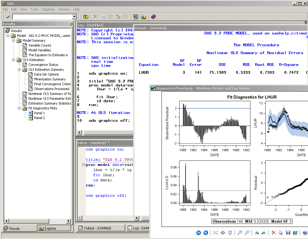308x239 pixels.
Task: Open Panel 2 under Fit Diagnostics Plots
Action: (39, 118)
